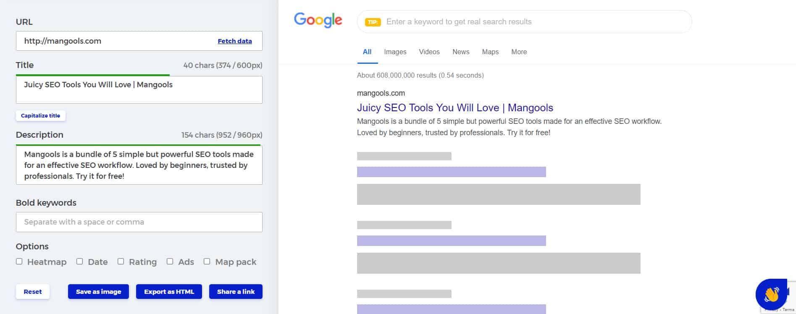Enable the Heatmap option
Image resolution: width=796 pixels, height=314 pixels.
(19, 262)
